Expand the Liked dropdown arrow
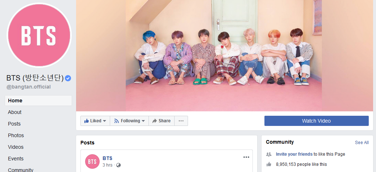This screenshot has width=376, height=172. tap(105, 121)
